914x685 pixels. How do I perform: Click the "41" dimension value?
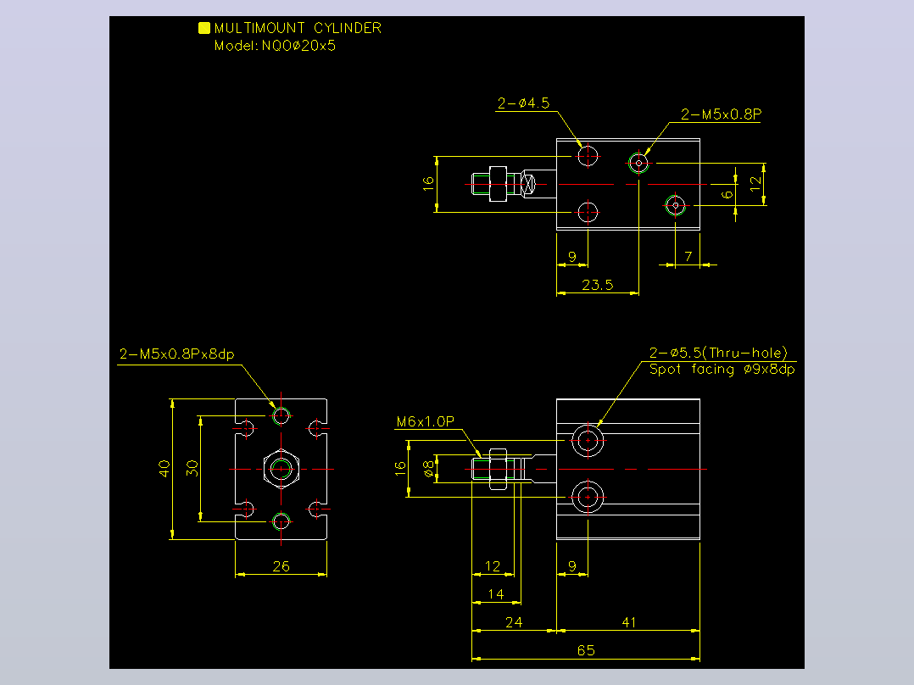(628, 622)
